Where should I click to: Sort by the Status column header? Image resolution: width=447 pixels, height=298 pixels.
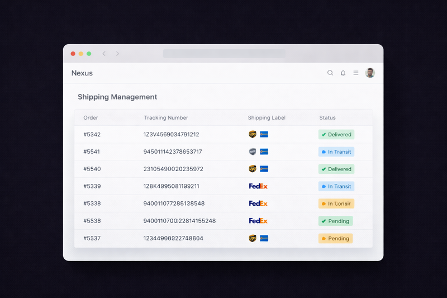click(x=327, y=118)
